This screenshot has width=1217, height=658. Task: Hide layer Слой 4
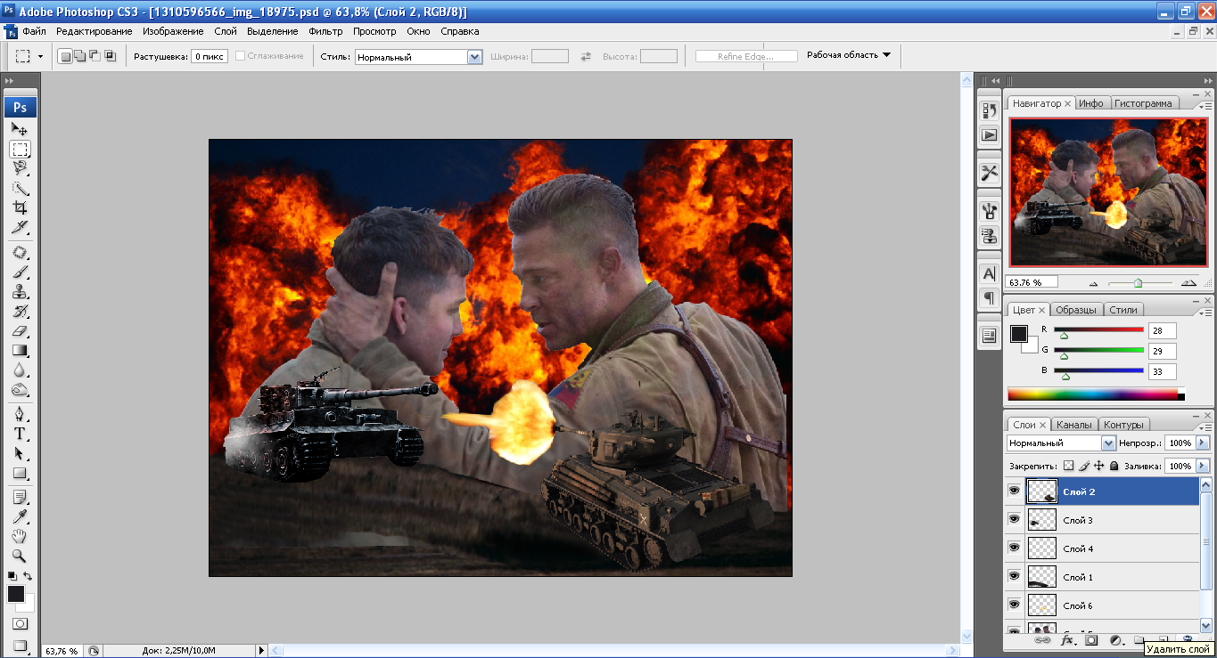click(1014, 548)
